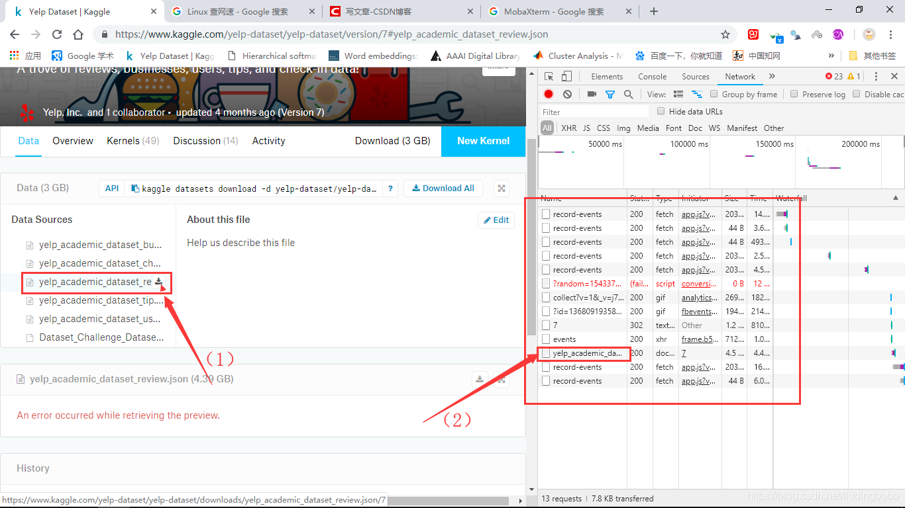Select the yelp_academic_dataset_bu... file
905x508 pixels.
pos(100,245)
